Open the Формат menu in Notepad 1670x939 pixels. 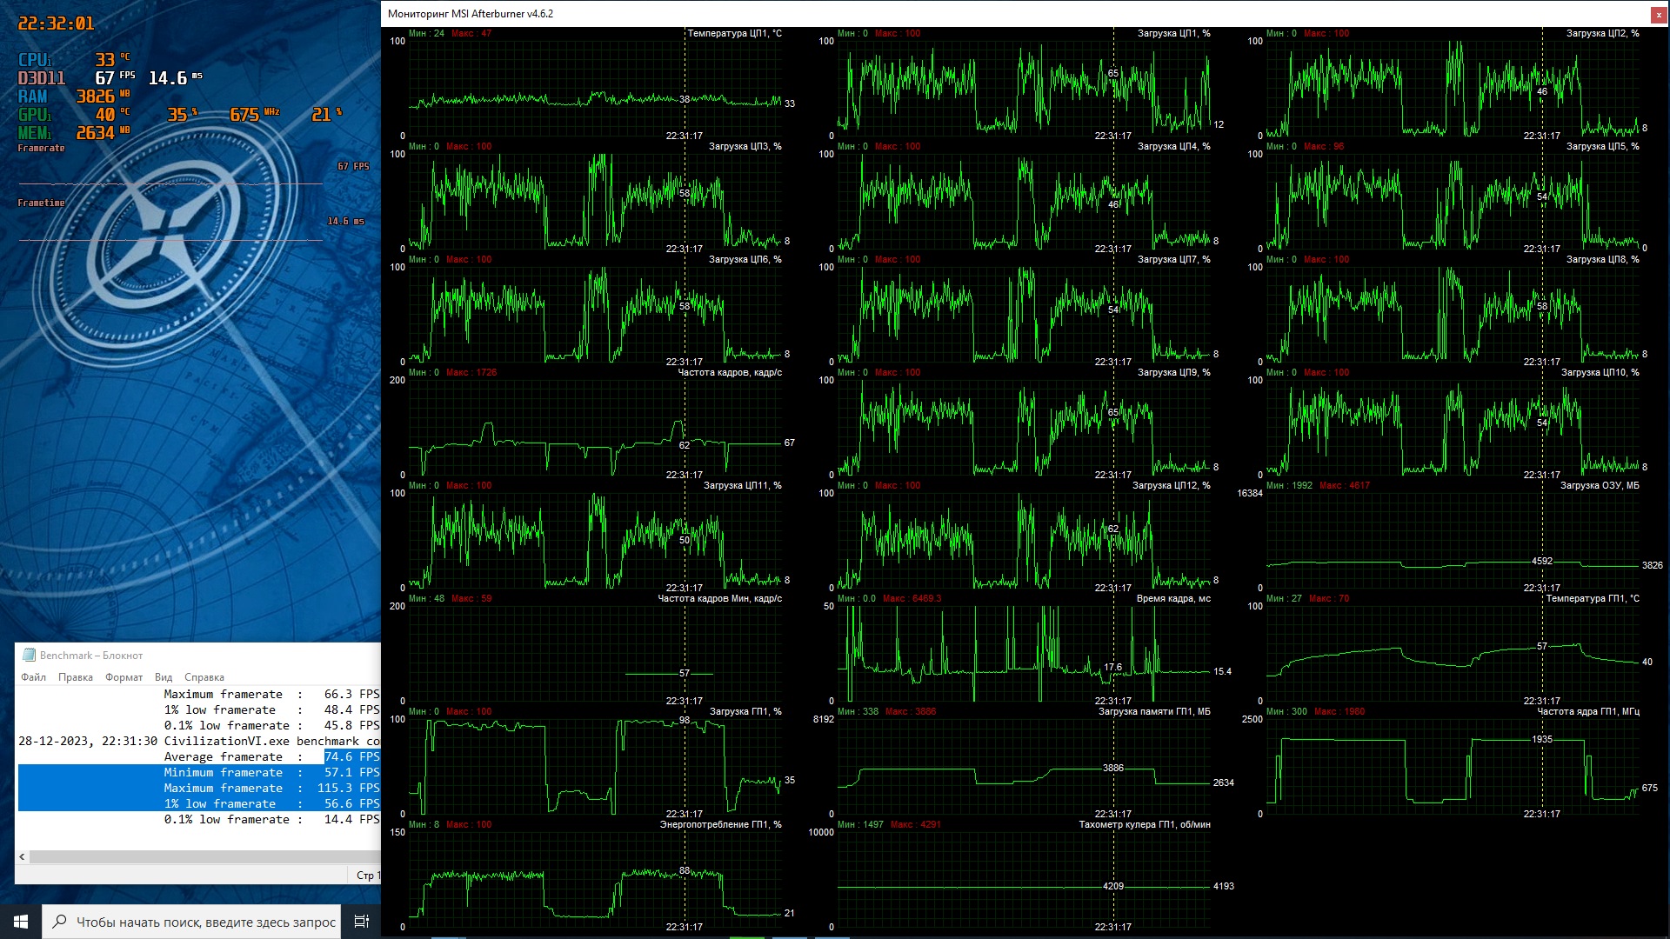click(x=124, y=677)
